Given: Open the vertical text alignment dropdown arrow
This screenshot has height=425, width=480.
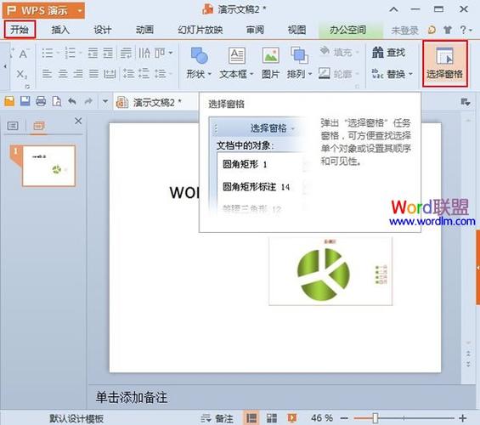Looking at the screenshot, I should (171, 53).
